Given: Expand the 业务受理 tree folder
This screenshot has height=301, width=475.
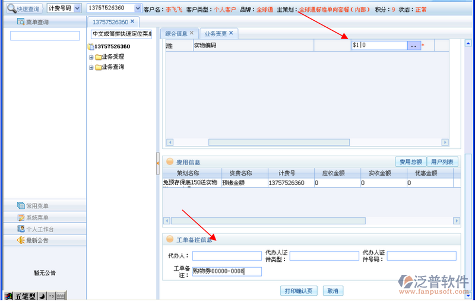Looking at the screenshot, I should pos(91,58).
